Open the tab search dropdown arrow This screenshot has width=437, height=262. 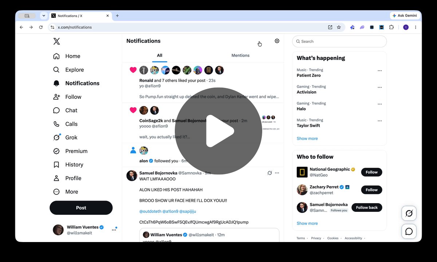[x=44, y=16]
